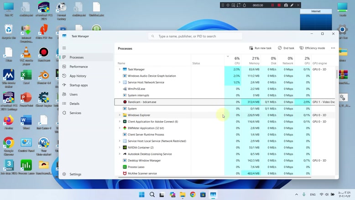Click the hamburger navigation menu icon
355x200 pixels.
[64, 48]
